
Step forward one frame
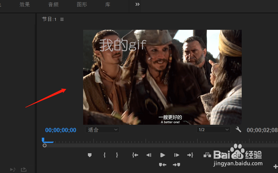click(177, 155)
